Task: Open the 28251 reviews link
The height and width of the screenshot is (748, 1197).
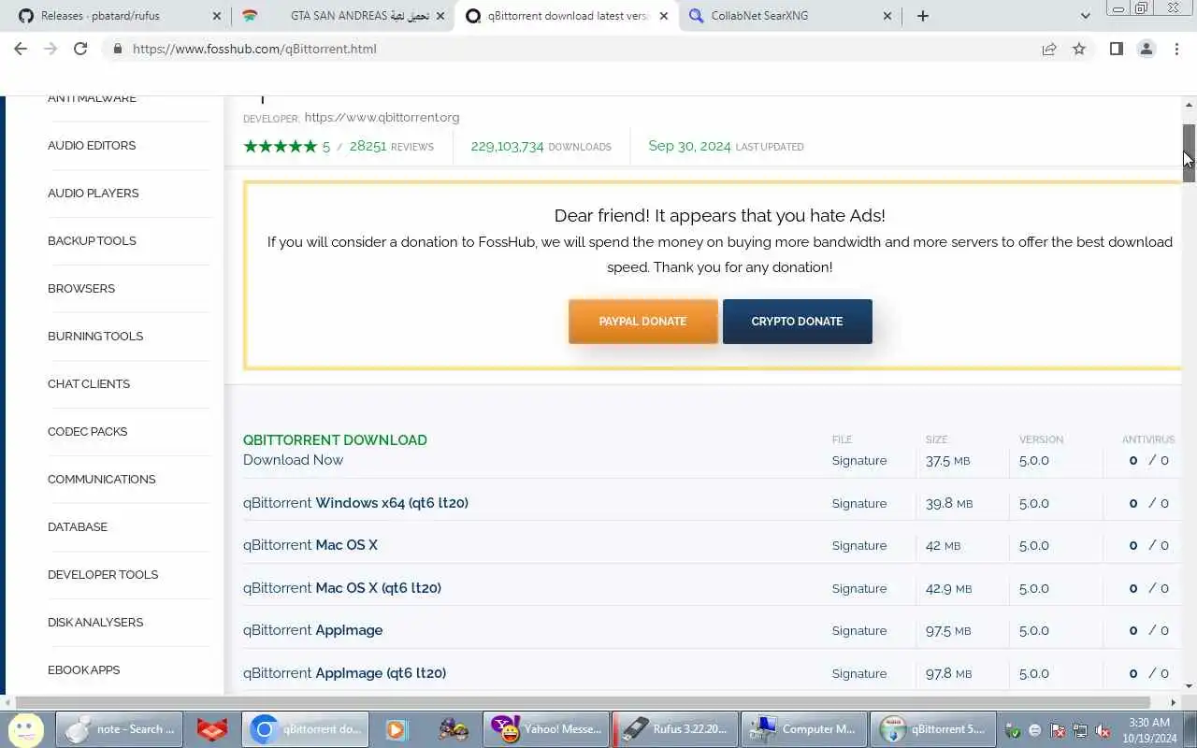Action: (x=391, y=147)
